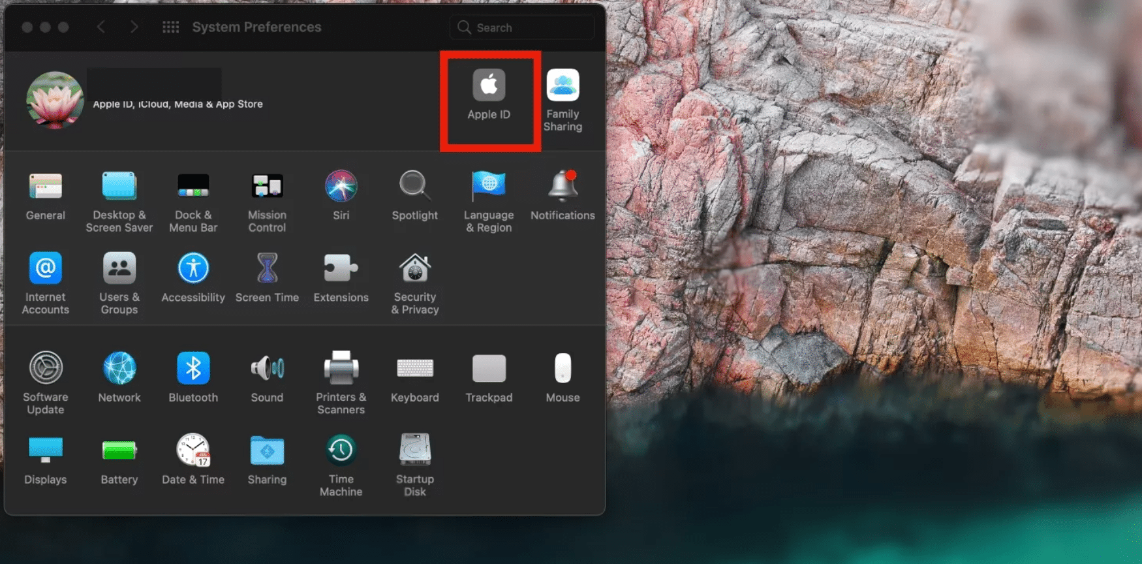1142x564 pixels.
Task: Click the forward navigation arrow
Action: click(x=134, y=27)
